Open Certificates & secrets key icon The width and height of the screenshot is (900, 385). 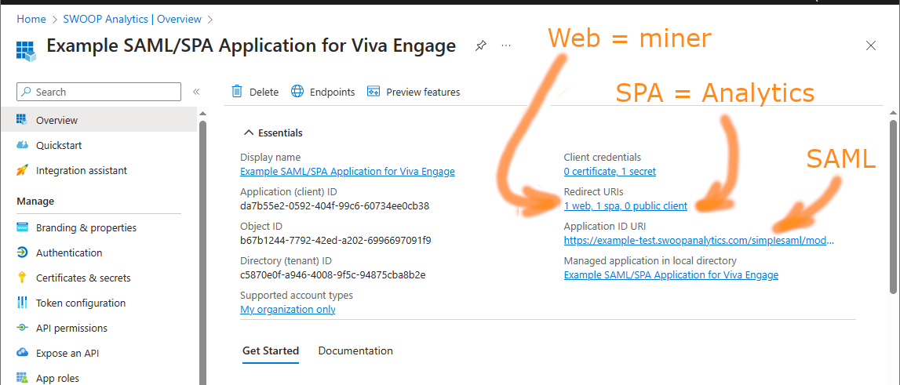coord(23,278)
